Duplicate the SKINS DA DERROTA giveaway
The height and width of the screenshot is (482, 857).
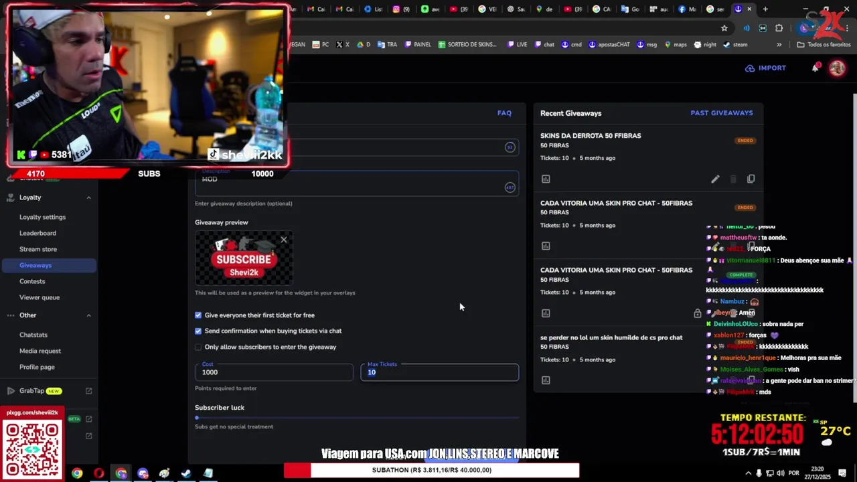click(x=751, y=179)
